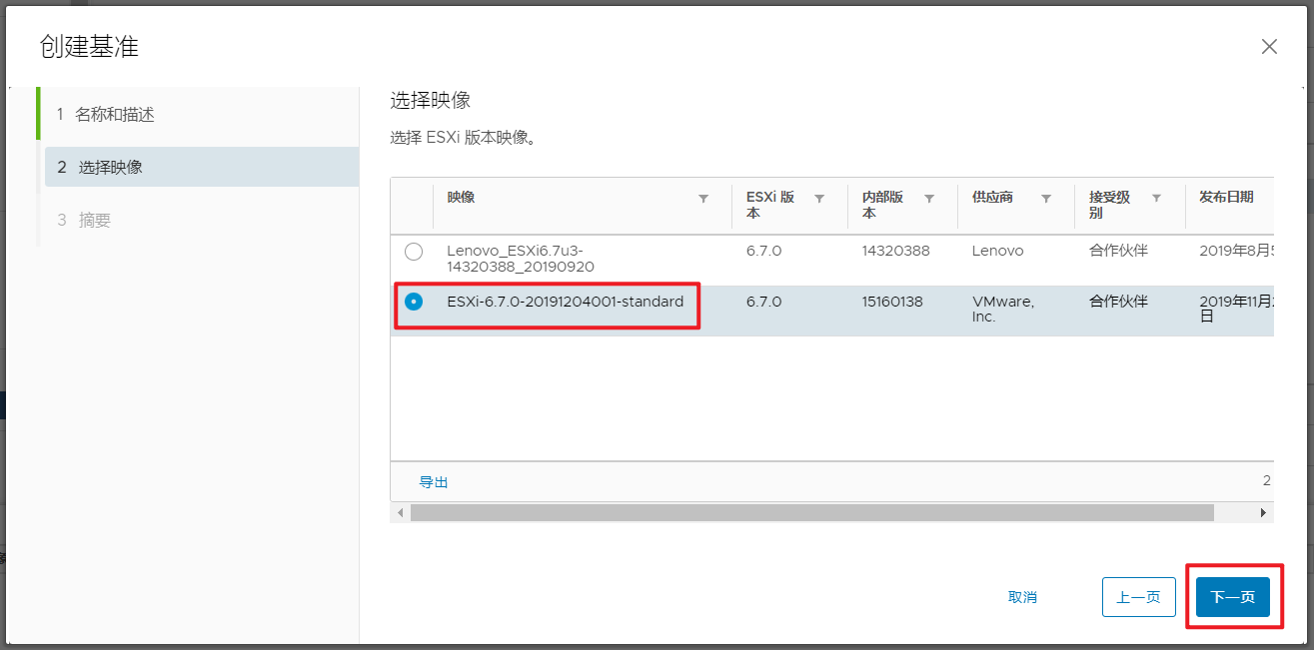Cancel with the 取消 link
The height and width of the screenshot is (650, 1314).
click(x=1022, y=597)
